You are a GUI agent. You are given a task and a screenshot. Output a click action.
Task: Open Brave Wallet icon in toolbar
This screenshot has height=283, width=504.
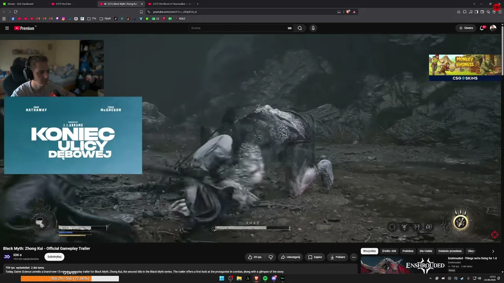point(482,12)
